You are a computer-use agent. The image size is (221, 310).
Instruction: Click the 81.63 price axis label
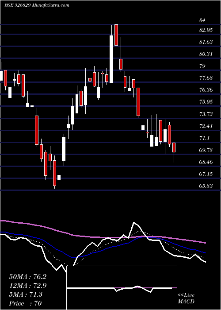point(206,42)
